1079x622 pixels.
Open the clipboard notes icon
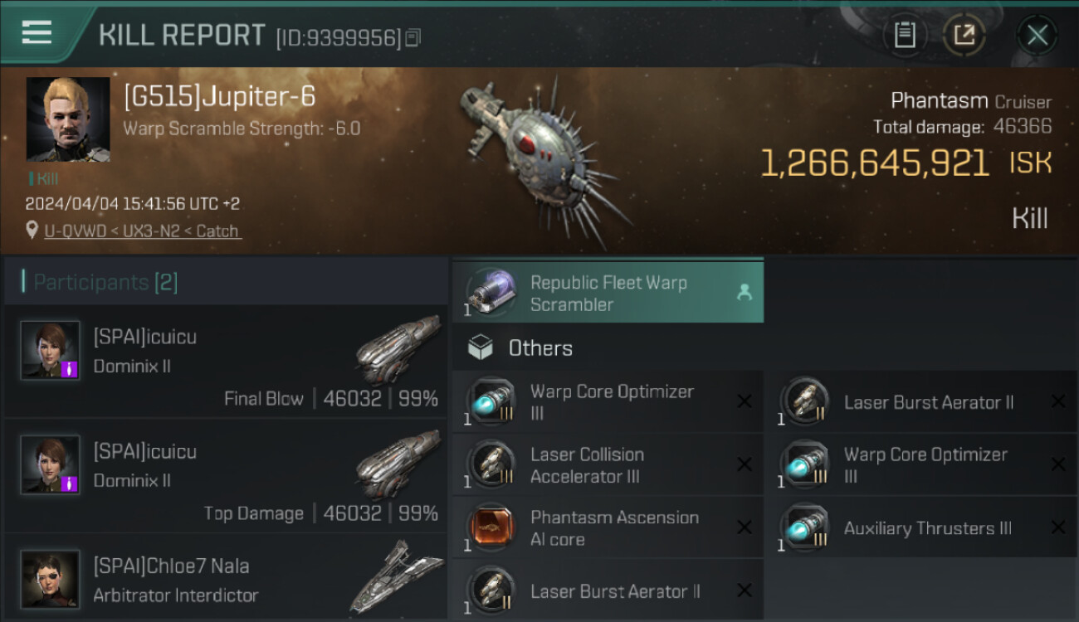point(905,35)
